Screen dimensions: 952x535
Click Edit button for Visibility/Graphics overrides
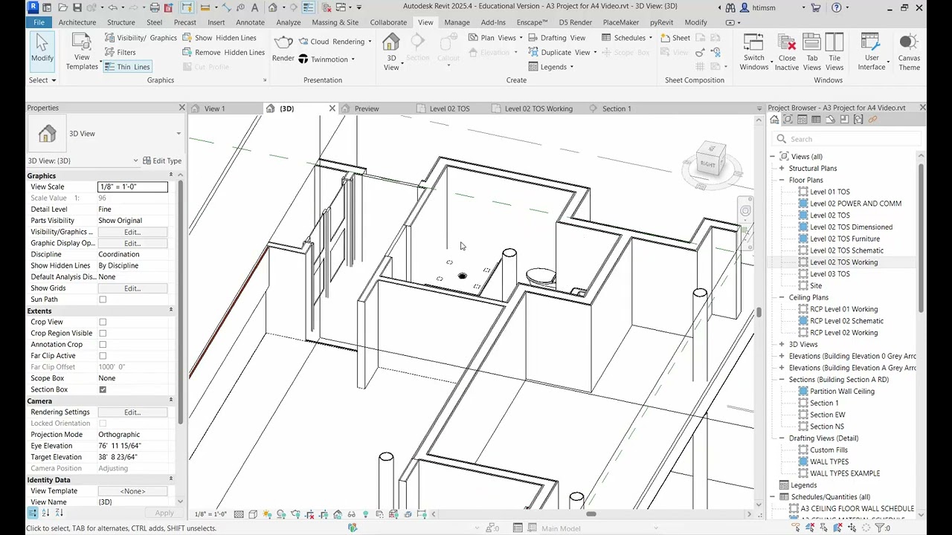[x=132, y=232]
